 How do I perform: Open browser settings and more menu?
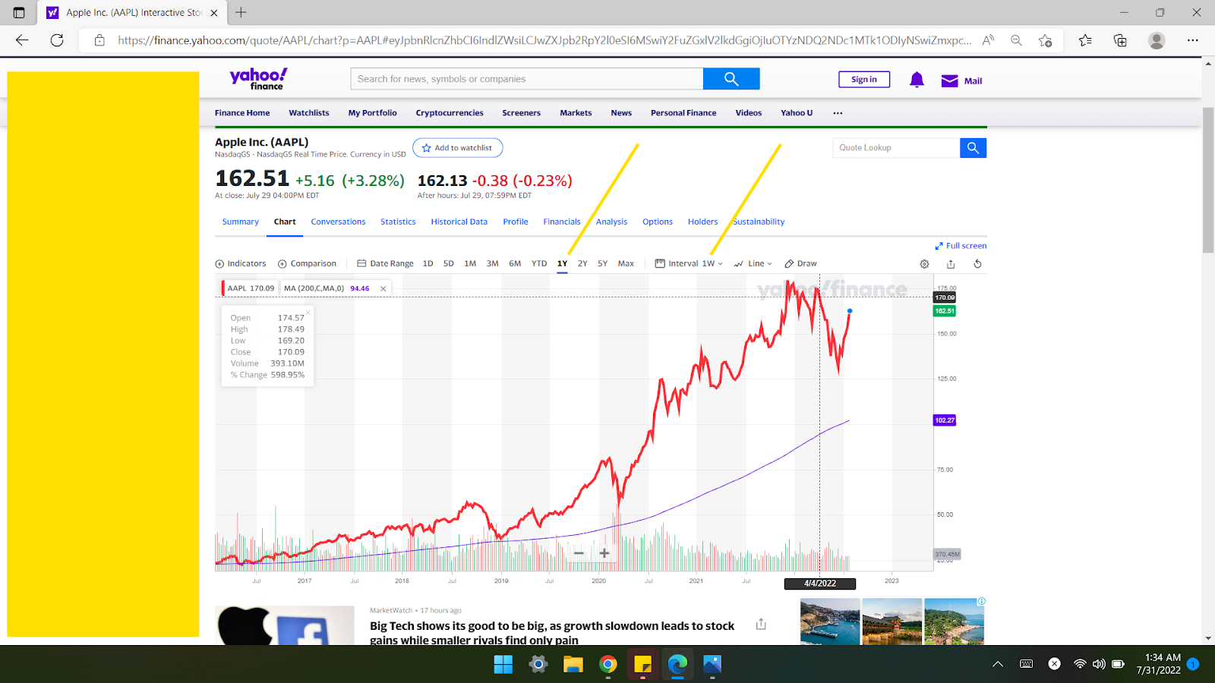tap(1193, 40)
